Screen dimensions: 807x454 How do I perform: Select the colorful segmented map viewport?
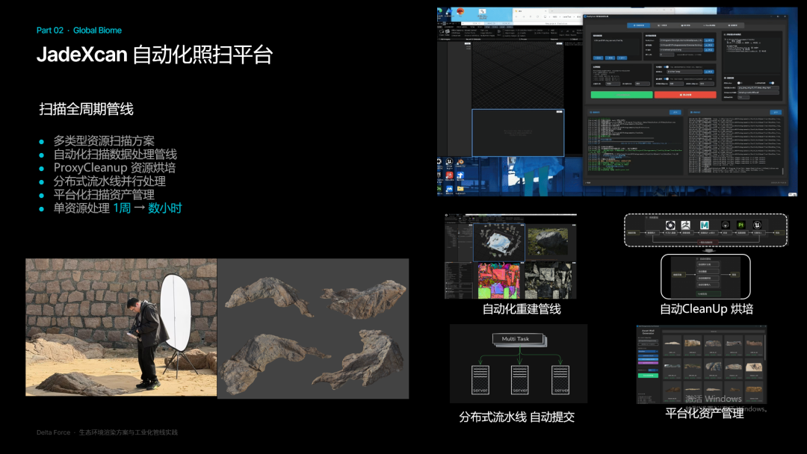[498, 281]
